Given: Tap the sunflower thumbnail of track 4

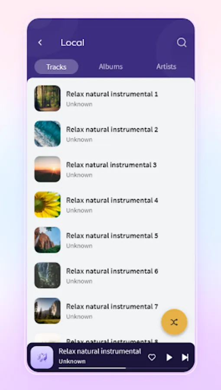Looking at the screenshot, I should click(x=48, y=205).
